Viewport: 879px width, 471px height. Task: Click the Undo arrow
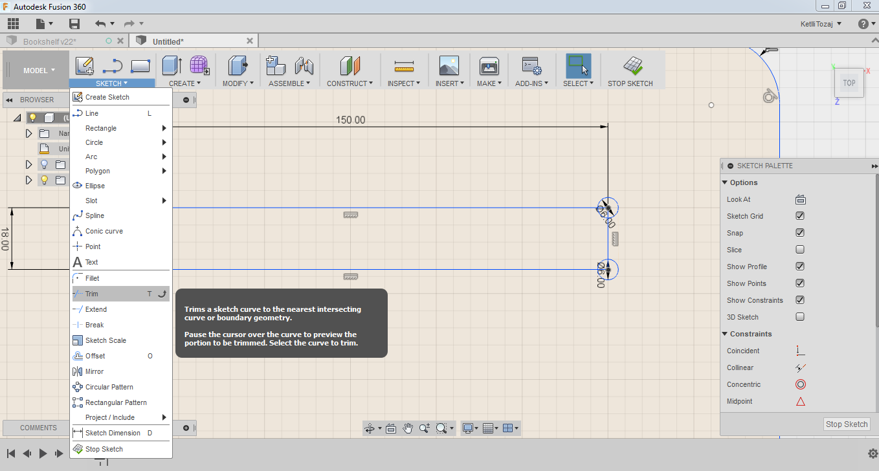click(100, 24)
